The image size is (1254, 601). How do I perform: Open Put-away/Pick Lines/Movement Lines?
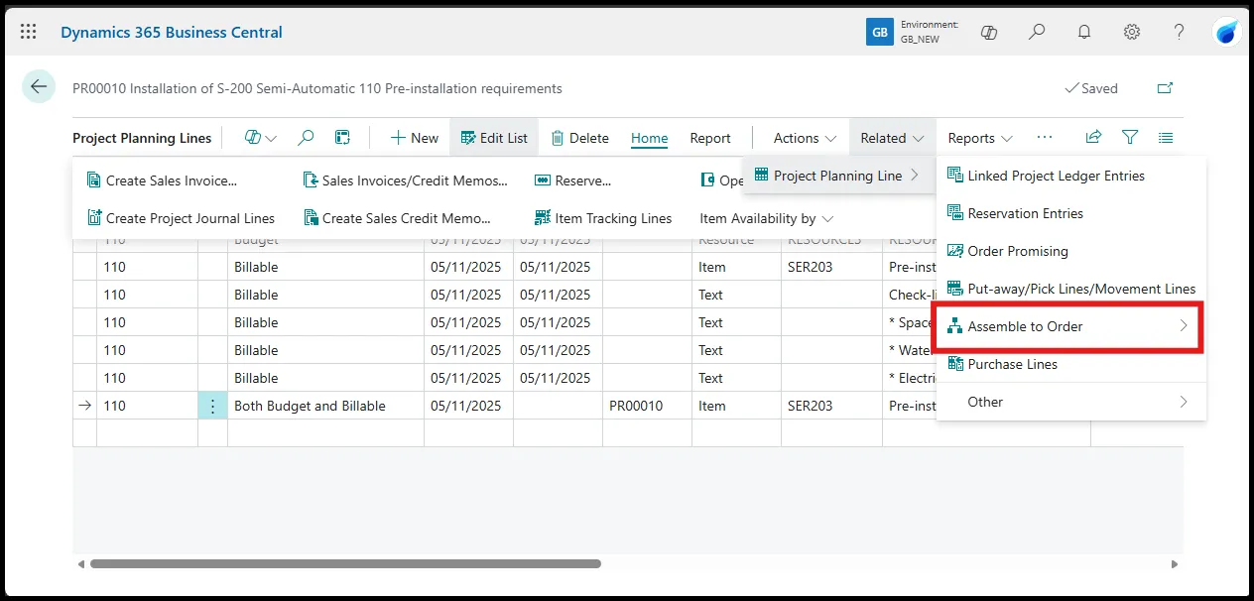coord(1070,289)
